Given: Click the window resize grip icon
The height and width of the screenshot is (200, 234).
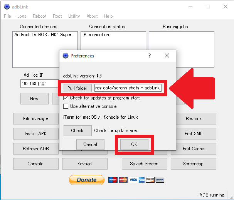Looking at the screenshot, I should [x=231, y=197].
